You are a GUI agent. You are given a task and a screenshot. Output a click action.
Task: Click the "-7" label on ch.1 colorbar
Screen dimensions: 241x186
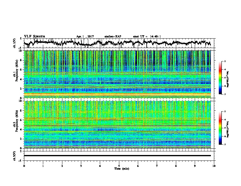coord(224,94)
